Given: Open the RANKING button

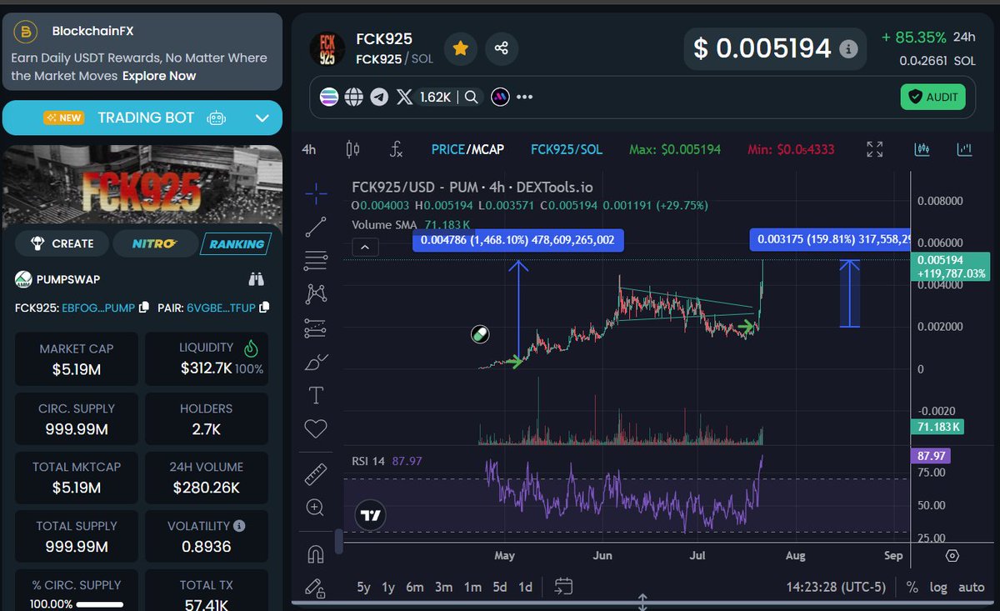Looking at the screenshot, I should pos(237,243).
